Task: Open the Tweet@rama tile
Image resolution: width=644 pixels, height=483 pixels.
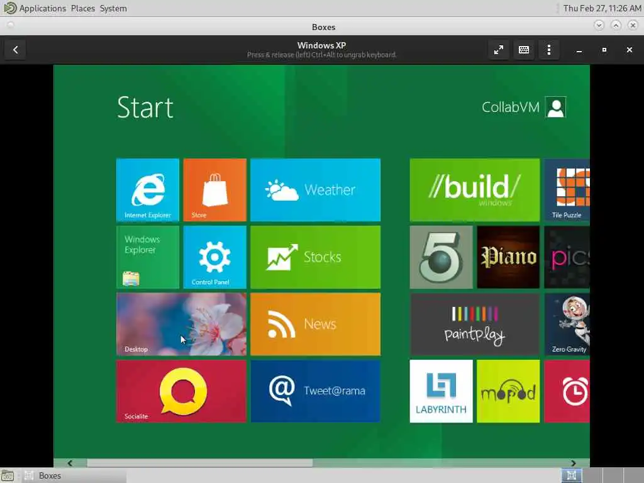Action: [x=315, y=391]
